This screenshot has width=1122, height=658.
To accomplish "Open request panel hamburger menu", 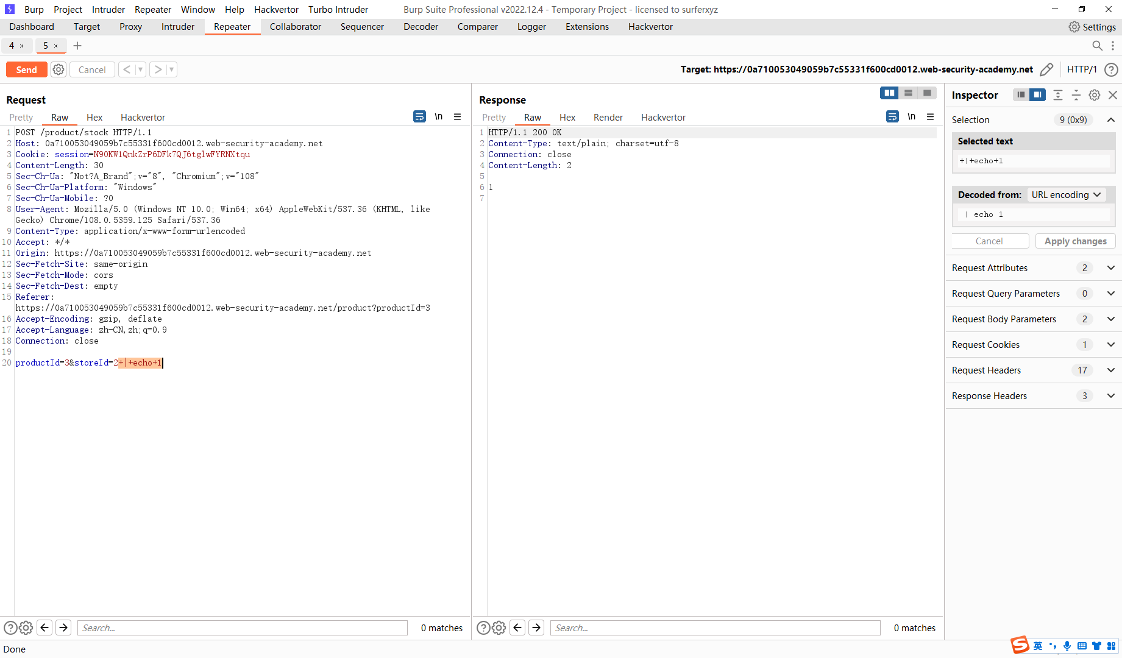I will point(458,116).
